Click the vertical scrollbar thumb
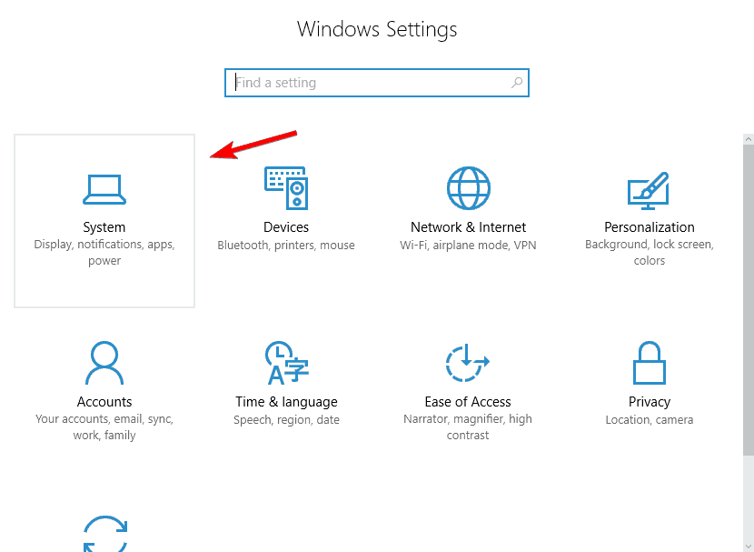 (x=749, y=300)
